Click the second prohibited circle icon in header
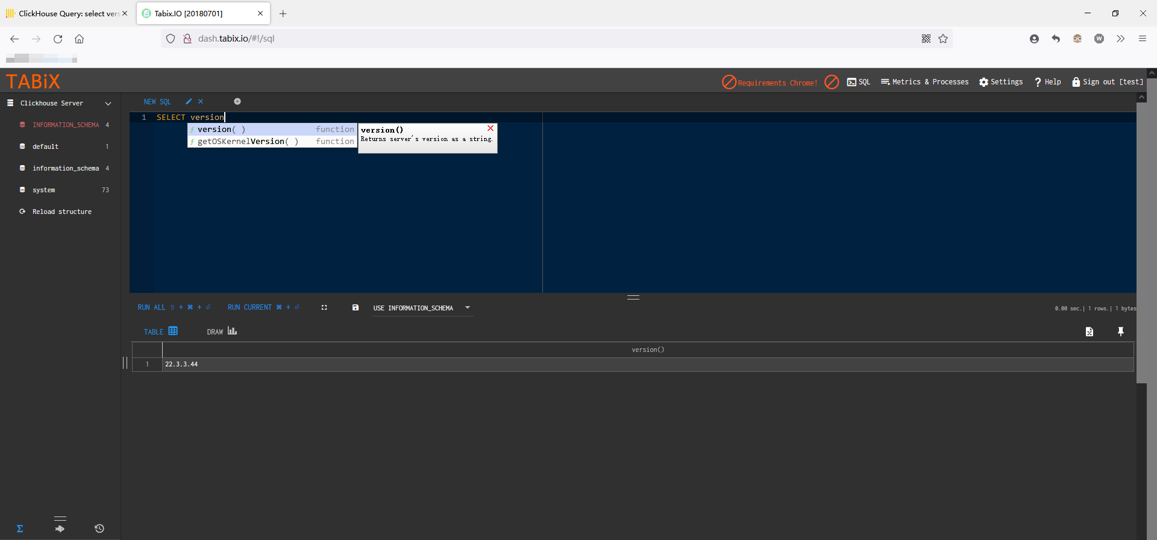This screenshot has width=1157, height=540. [x=832, y=82]
